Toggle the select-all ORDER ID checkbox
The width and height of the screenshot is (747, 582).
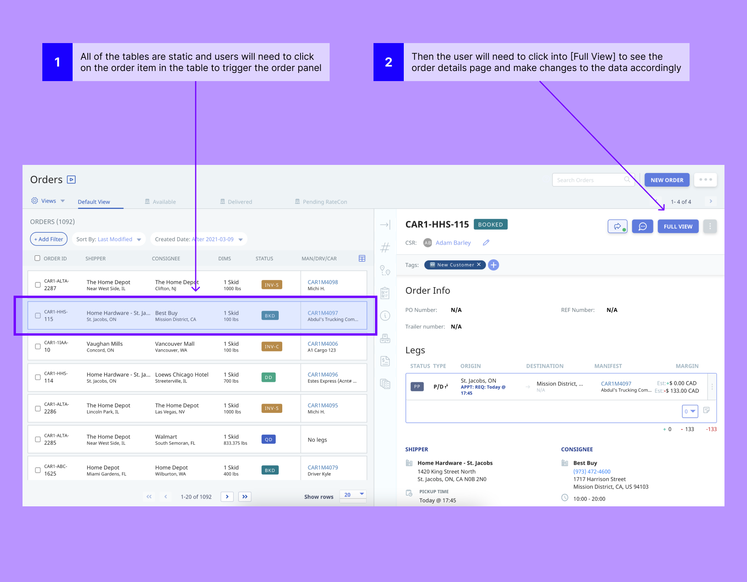(37, 258)
